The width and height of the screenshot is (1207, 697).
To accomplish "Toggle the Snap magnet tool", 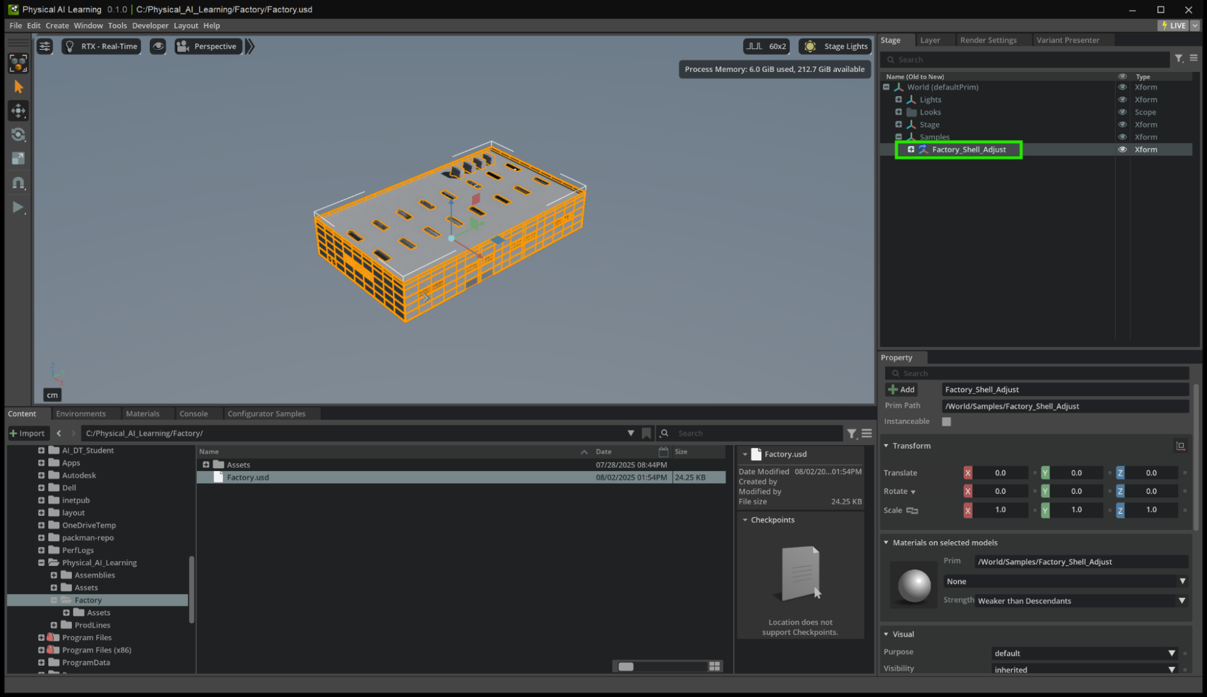I will click(18, 183).
